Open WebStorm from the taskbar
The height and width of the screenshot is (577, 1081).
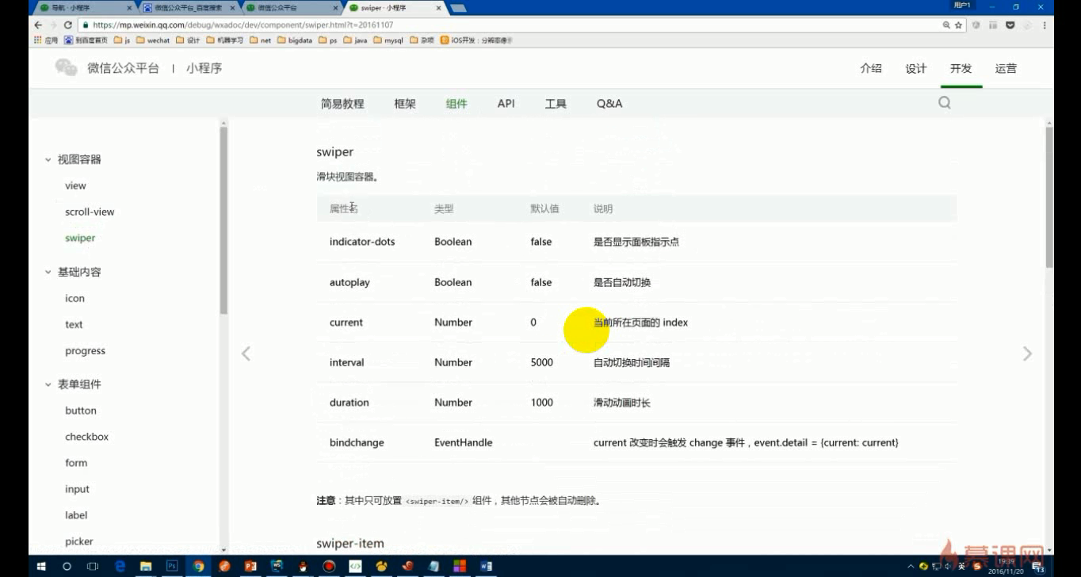[277, 567]
